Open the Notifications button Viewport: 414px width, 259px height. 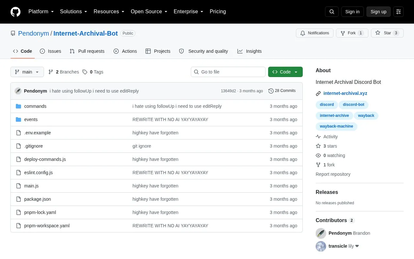[315, 33]
